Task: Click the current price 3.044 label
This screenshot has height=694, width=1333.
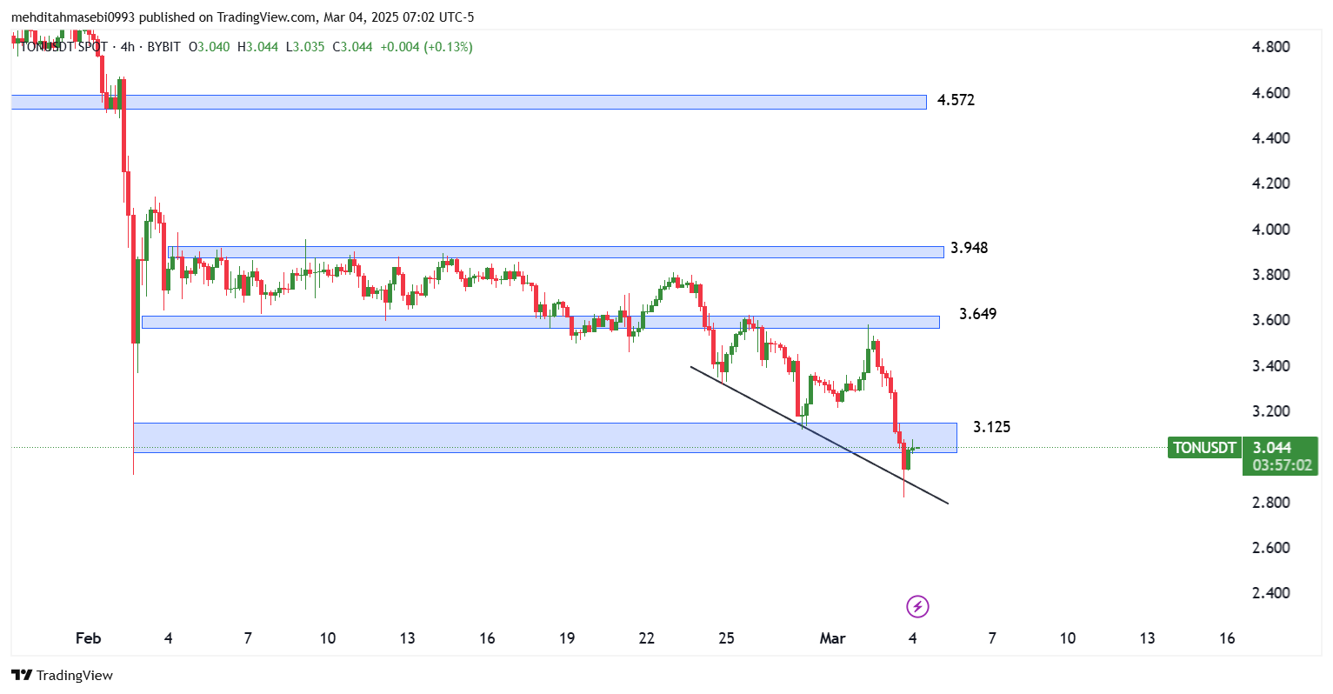Action: [x=1272, y=448]
